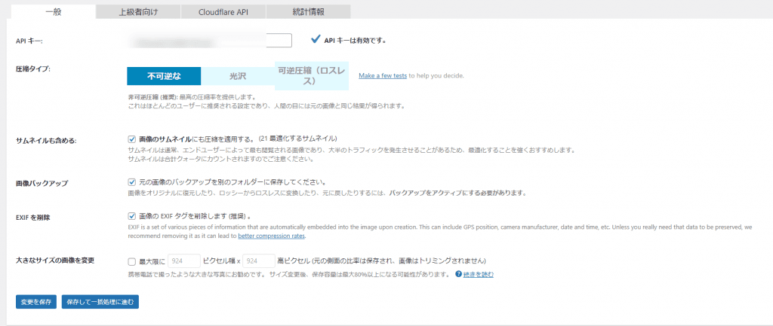
Task: Click the 画像バックアップ label
Action: (42, 183)
